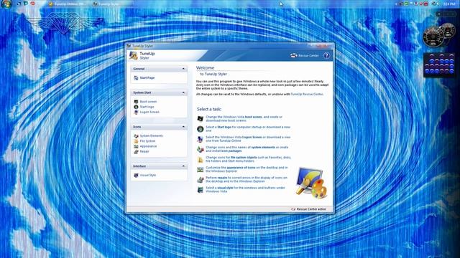460x258 pixels.
Task: Click the Start logo task icon in the main pane
Action: point(201,129)
